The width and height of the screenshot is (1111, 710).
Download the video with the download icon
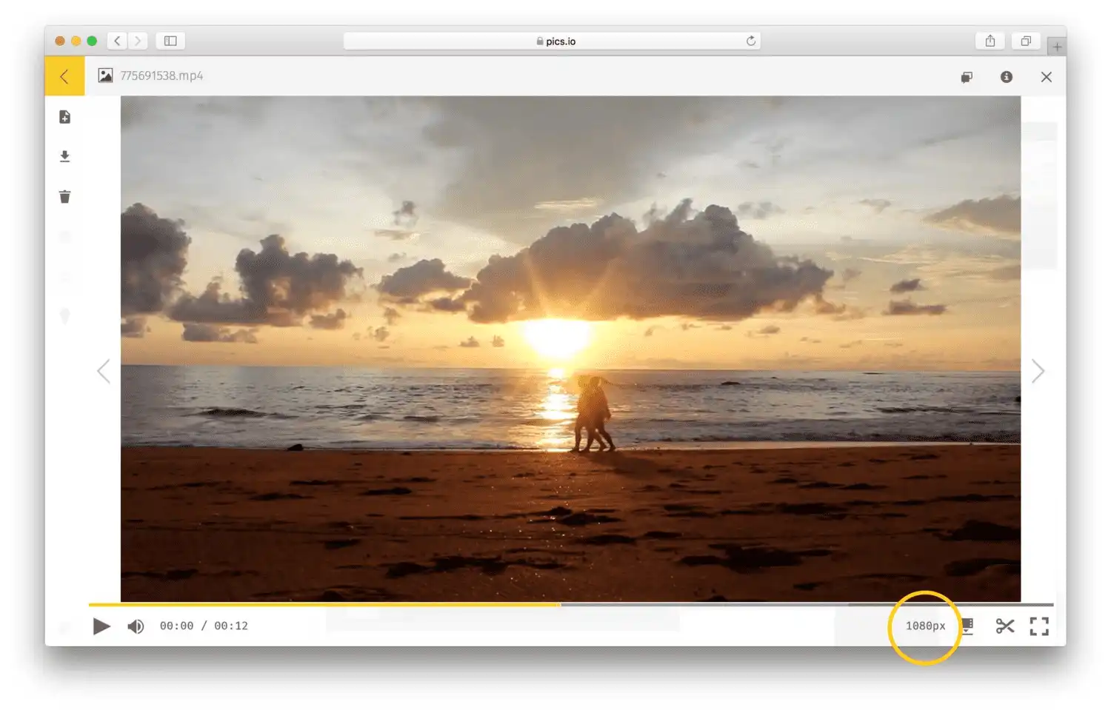(65, 156)
